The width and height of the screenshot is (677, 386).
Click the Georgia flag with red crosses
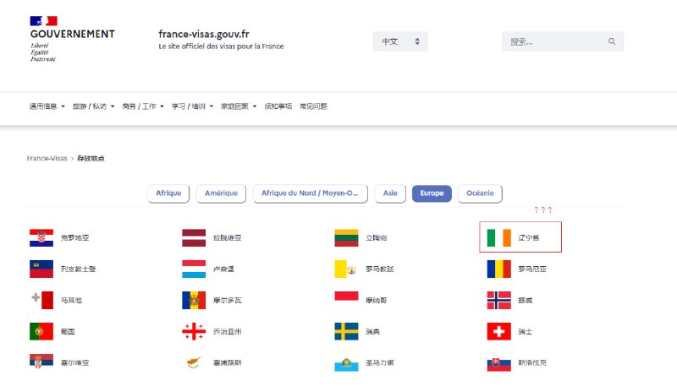(x=194, y=332)
